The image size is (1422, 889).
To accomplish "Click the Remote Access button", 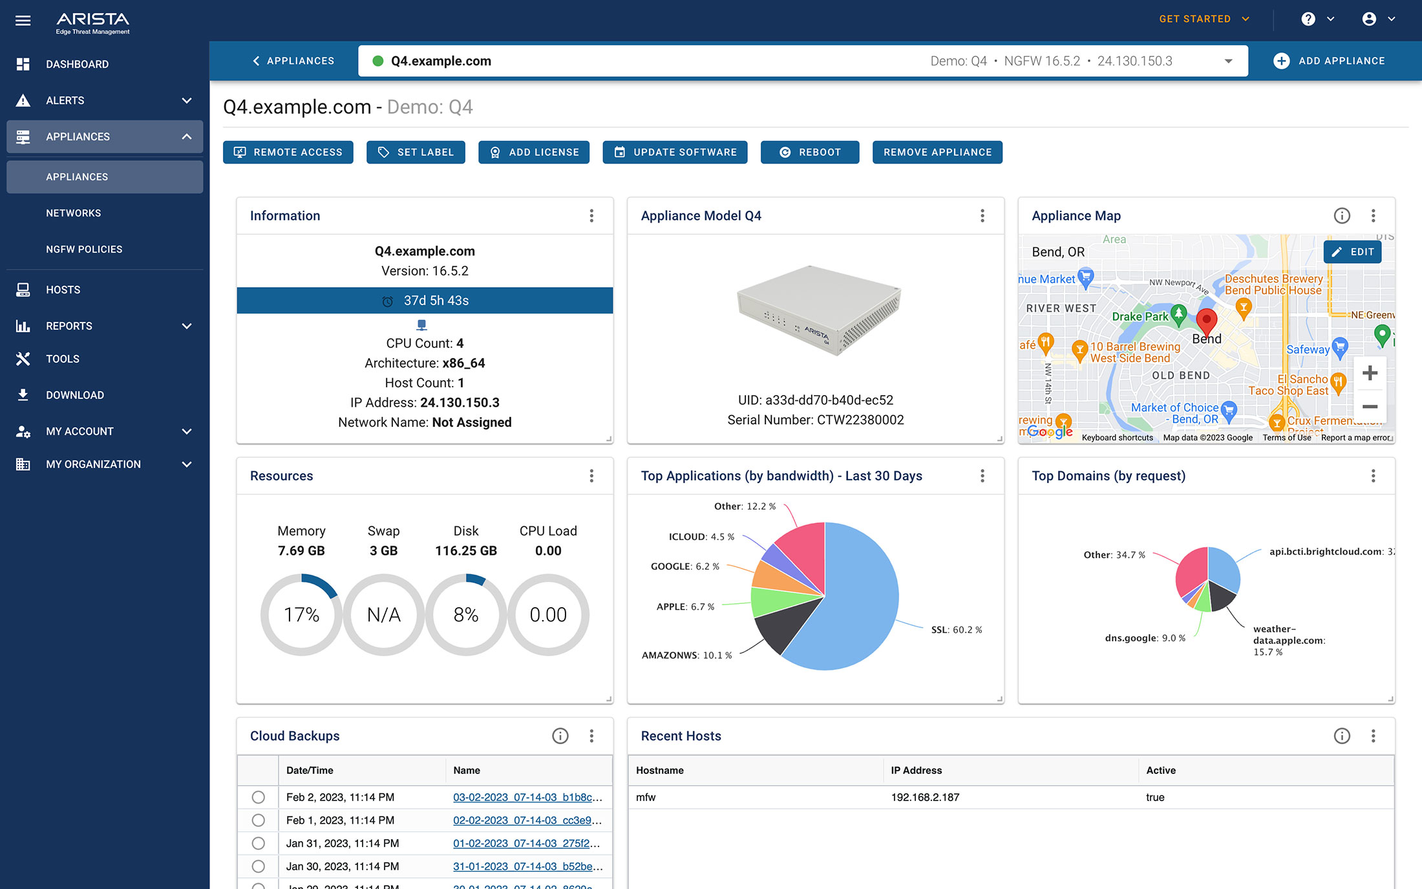I will click(288, 152).
